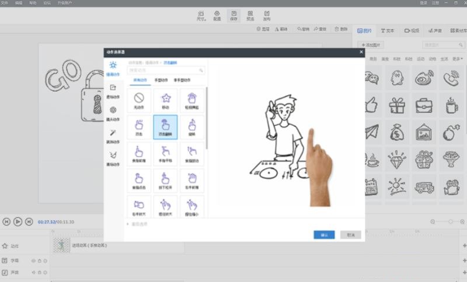Jump to next frame in playback controls
The height and width of the screenshot is (282, 467).
coord(29,221)
